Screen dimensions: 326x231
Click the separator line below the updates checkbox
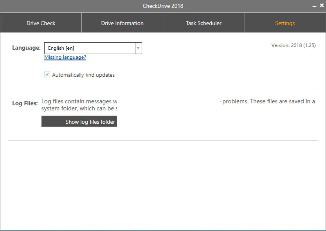coord(163,88)
